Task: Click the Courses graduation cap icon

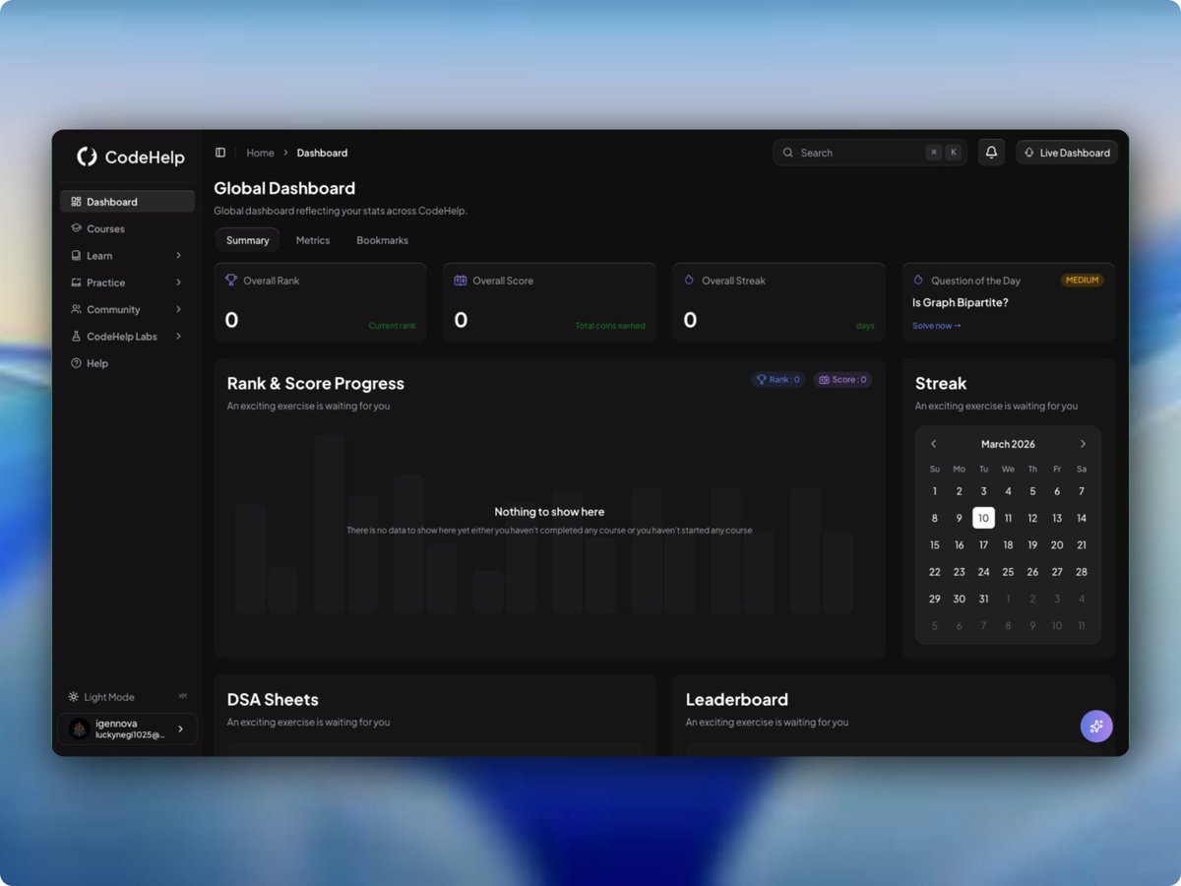Action: tap(76, 228)
